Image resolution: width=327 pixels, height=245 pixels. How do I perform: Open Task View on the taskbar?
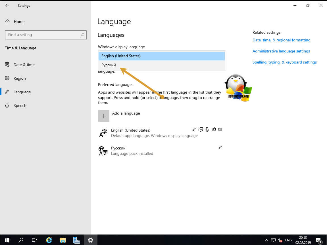point(34,240)
